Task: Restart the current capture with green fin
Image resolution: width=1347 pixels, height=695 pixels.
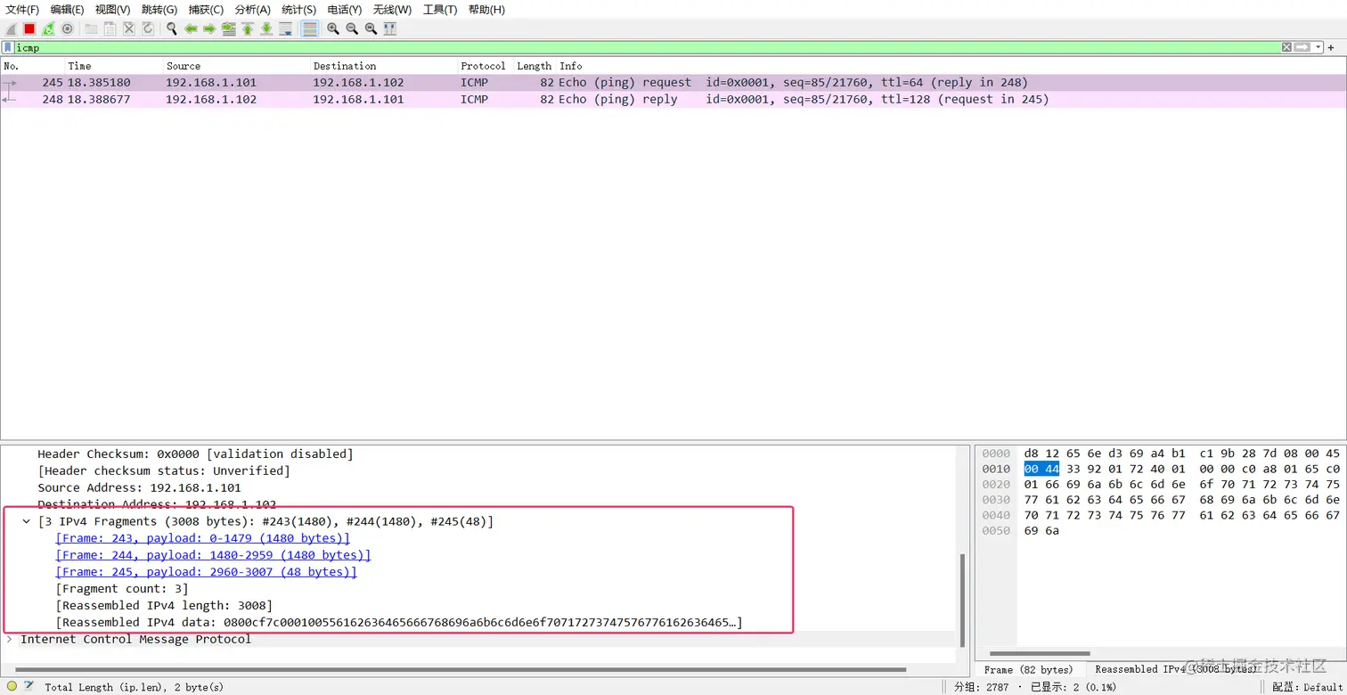Action: click(48, 29)
